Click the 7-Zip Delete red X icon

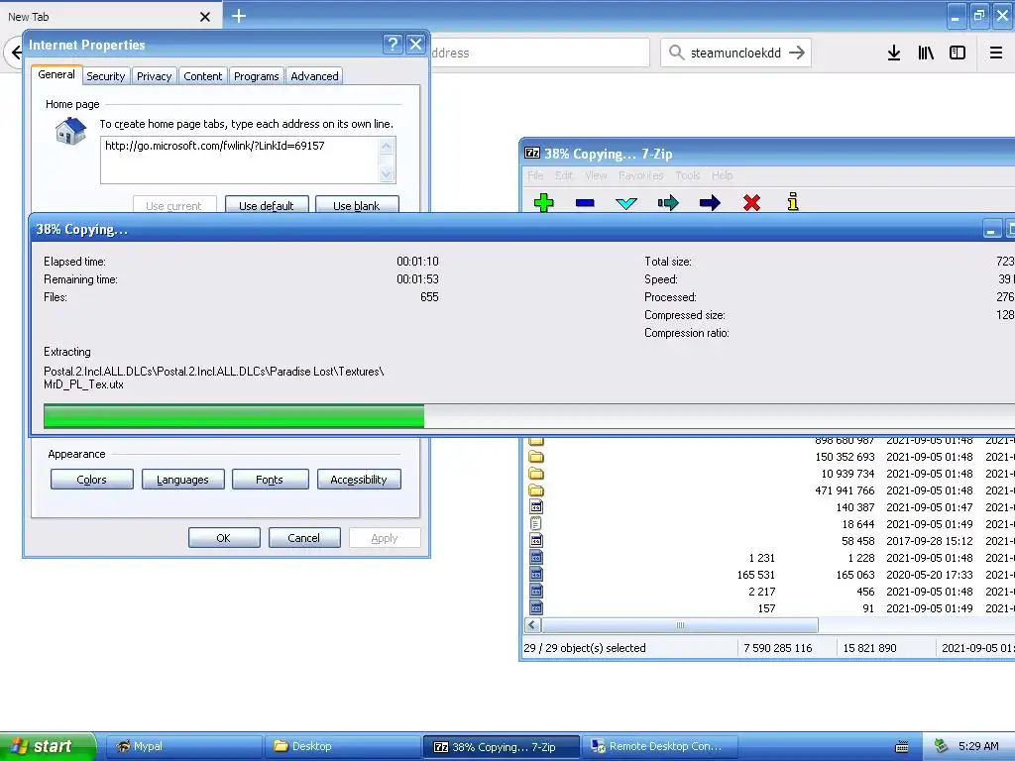751,203
